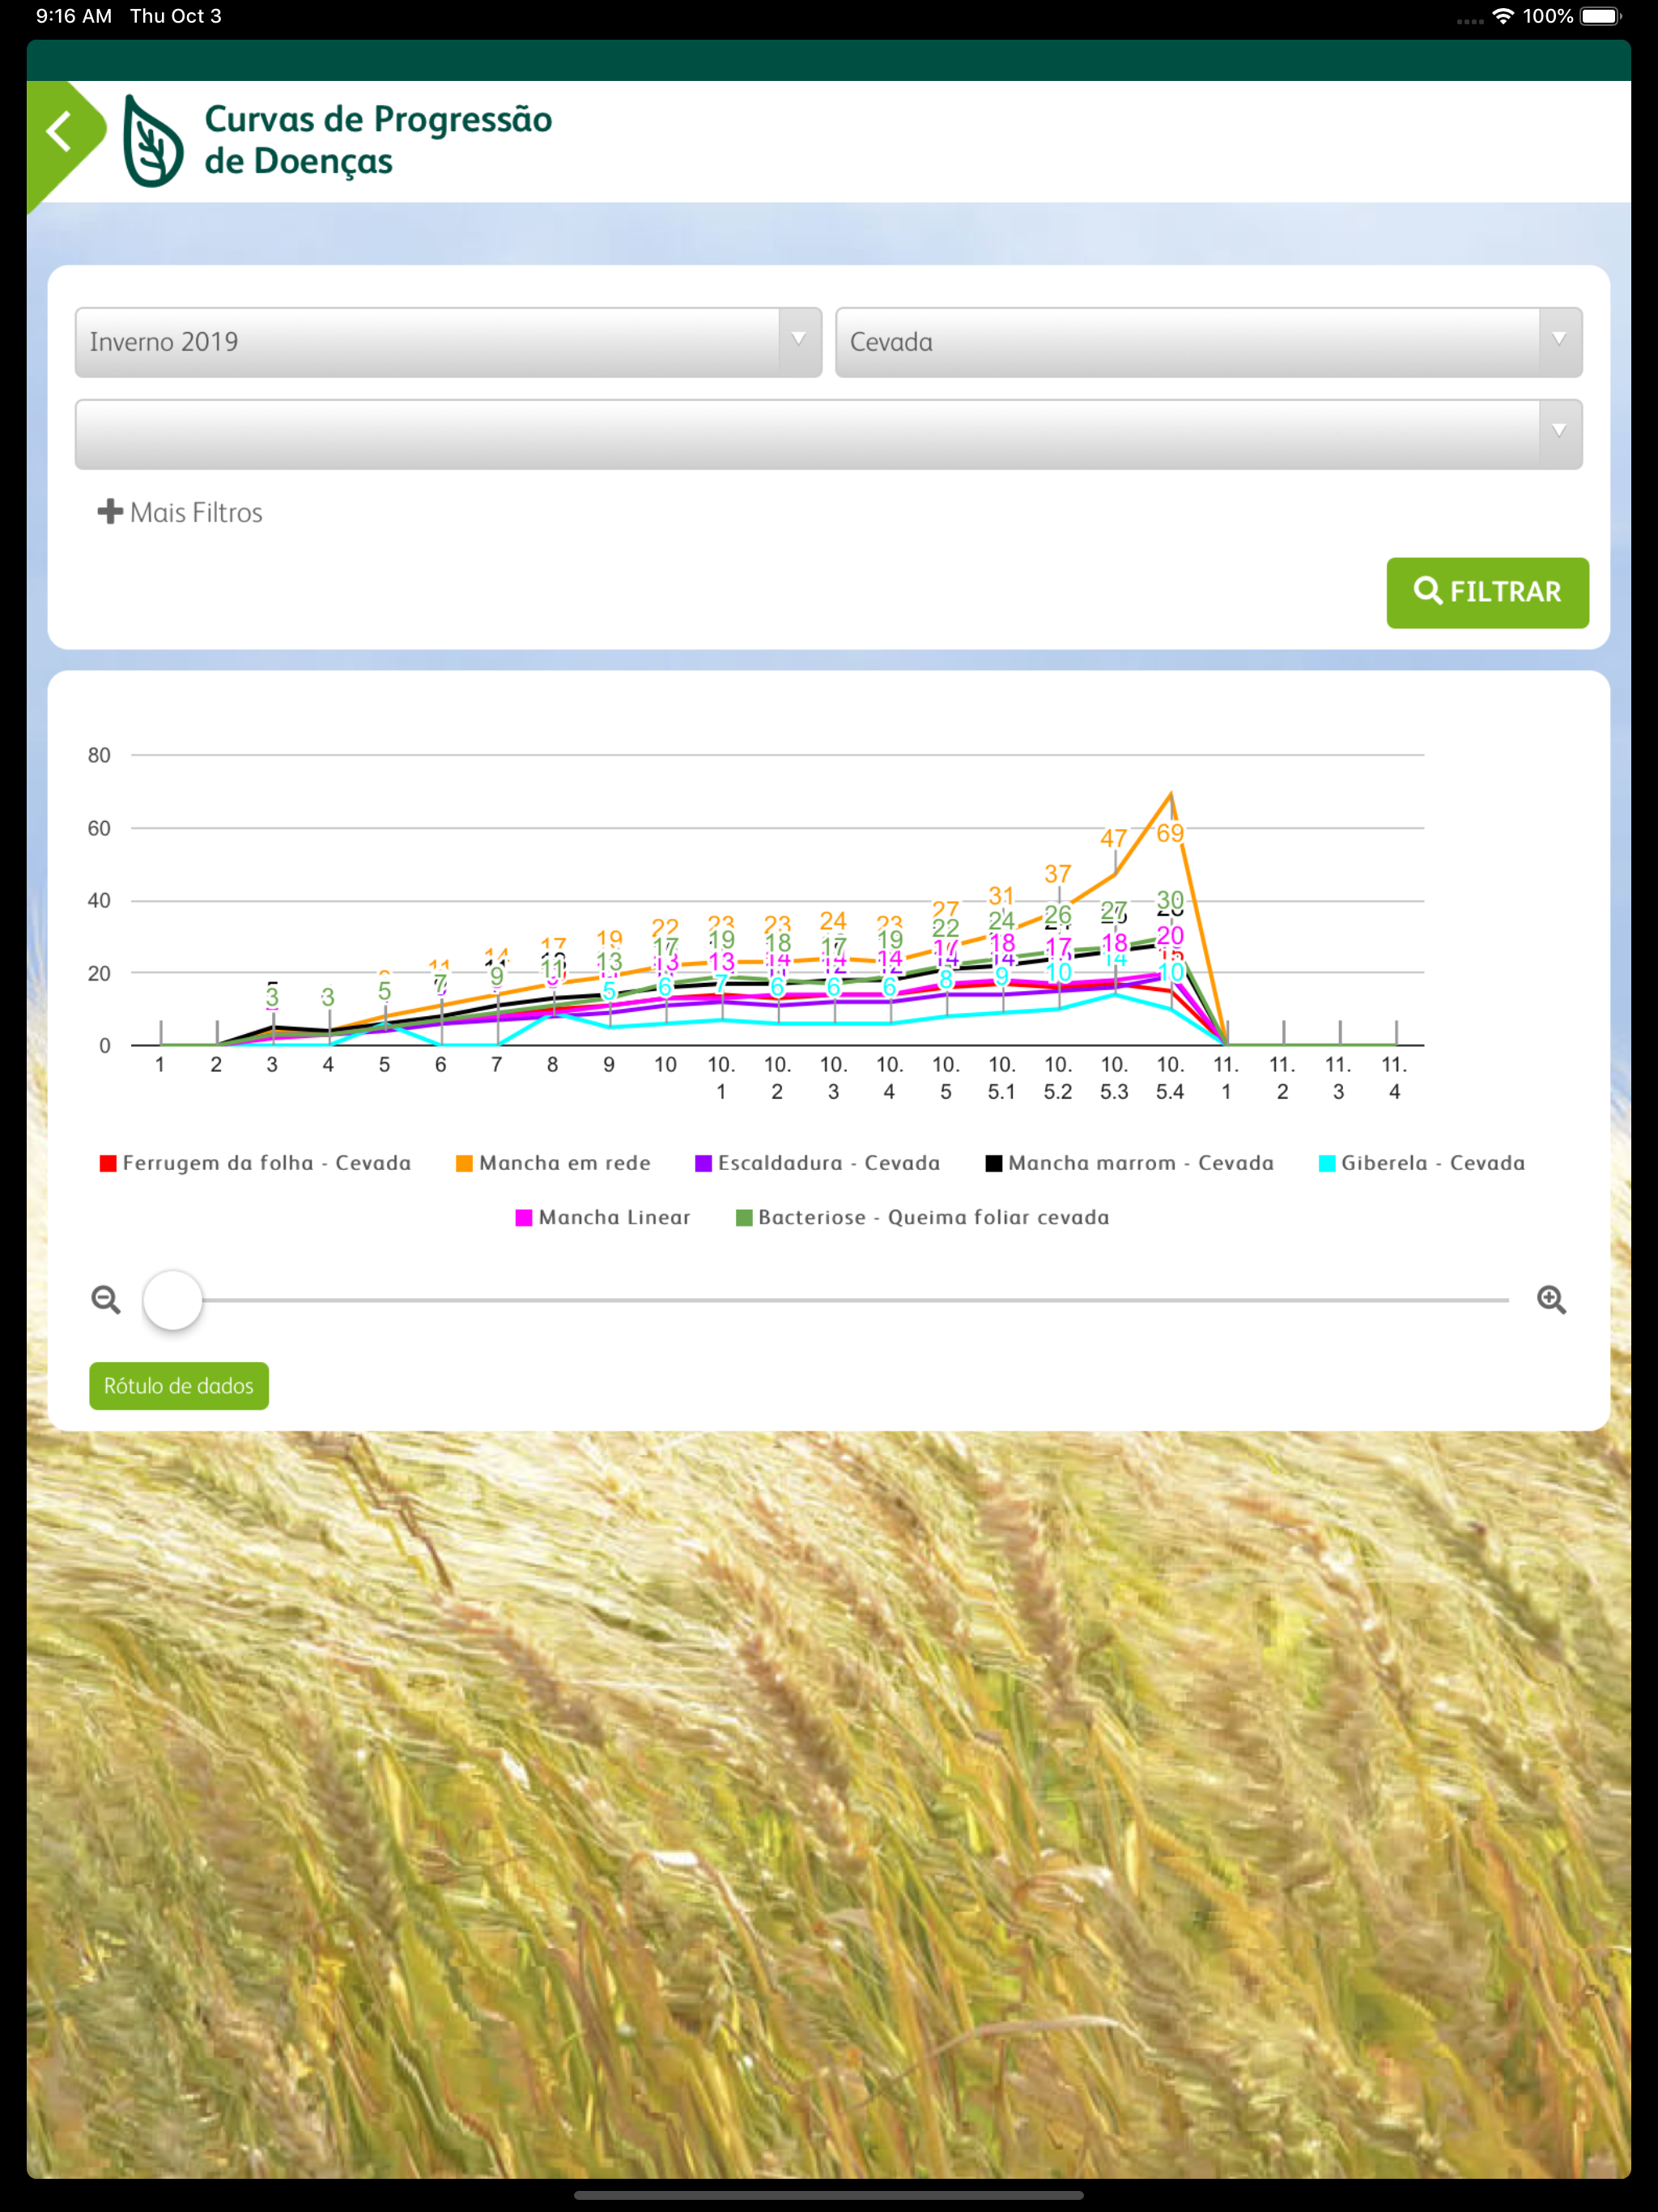Click the orange data label 47
Screen dimensions: 1658x2212
(x=1114, y=838)
